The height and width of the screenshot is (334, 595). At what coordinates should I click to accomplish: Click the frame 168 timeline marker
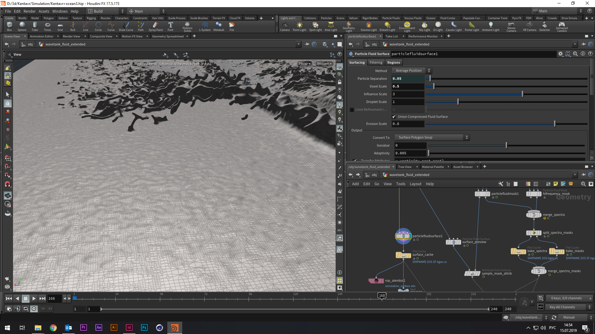[x=382, y=296]
